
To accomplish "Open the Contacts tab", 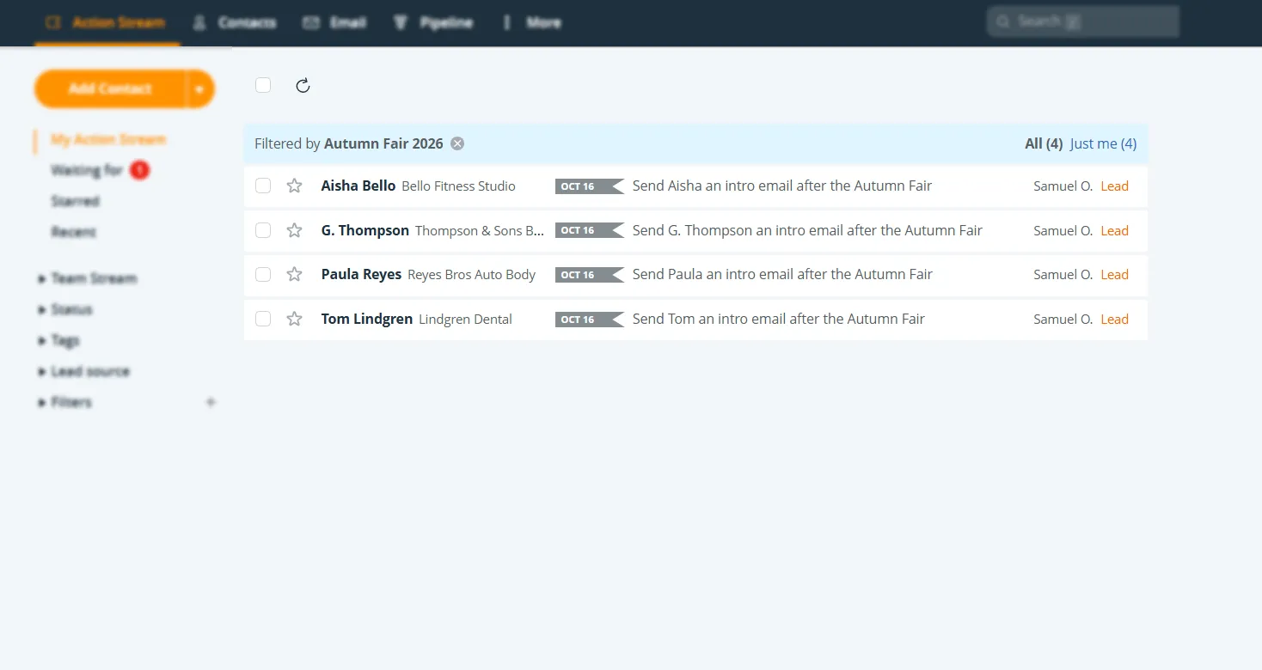I will 235,22.
